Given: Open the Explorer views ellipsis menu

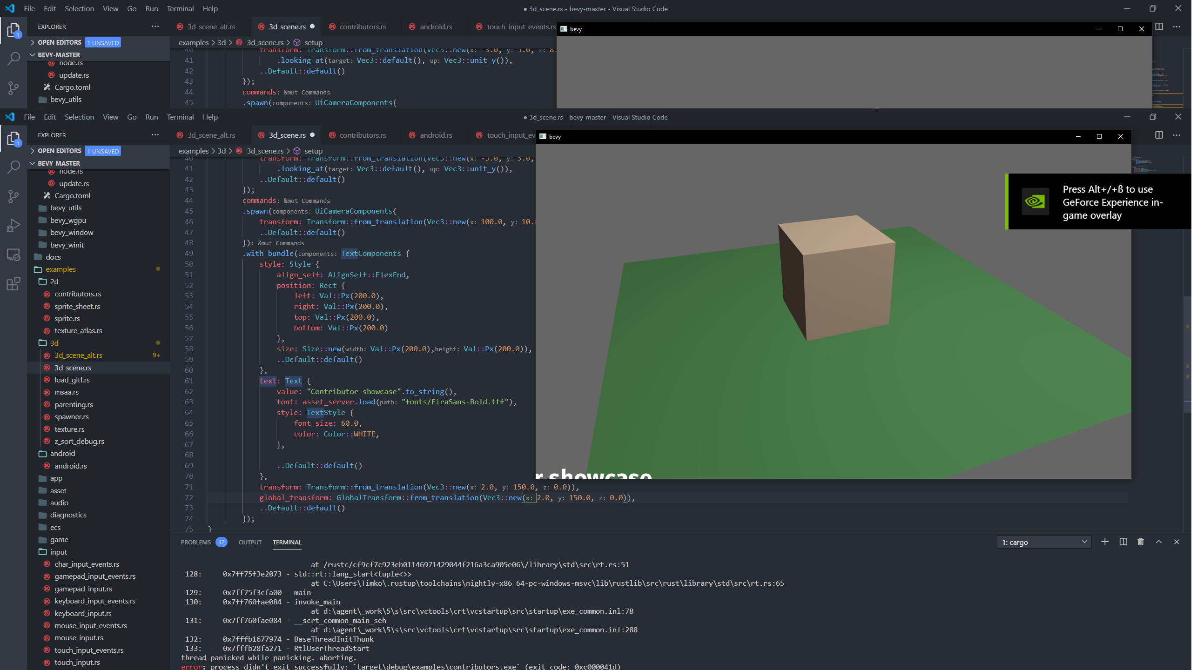Looking at the screenshot, I should pyautogui.click(x=154, y=135).
